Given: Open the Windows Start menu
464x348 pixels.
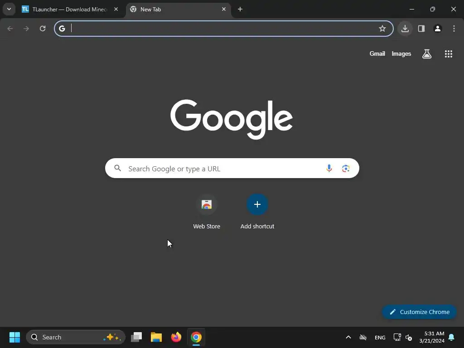Looking at the screenshot, I should [x=15, y=337].
